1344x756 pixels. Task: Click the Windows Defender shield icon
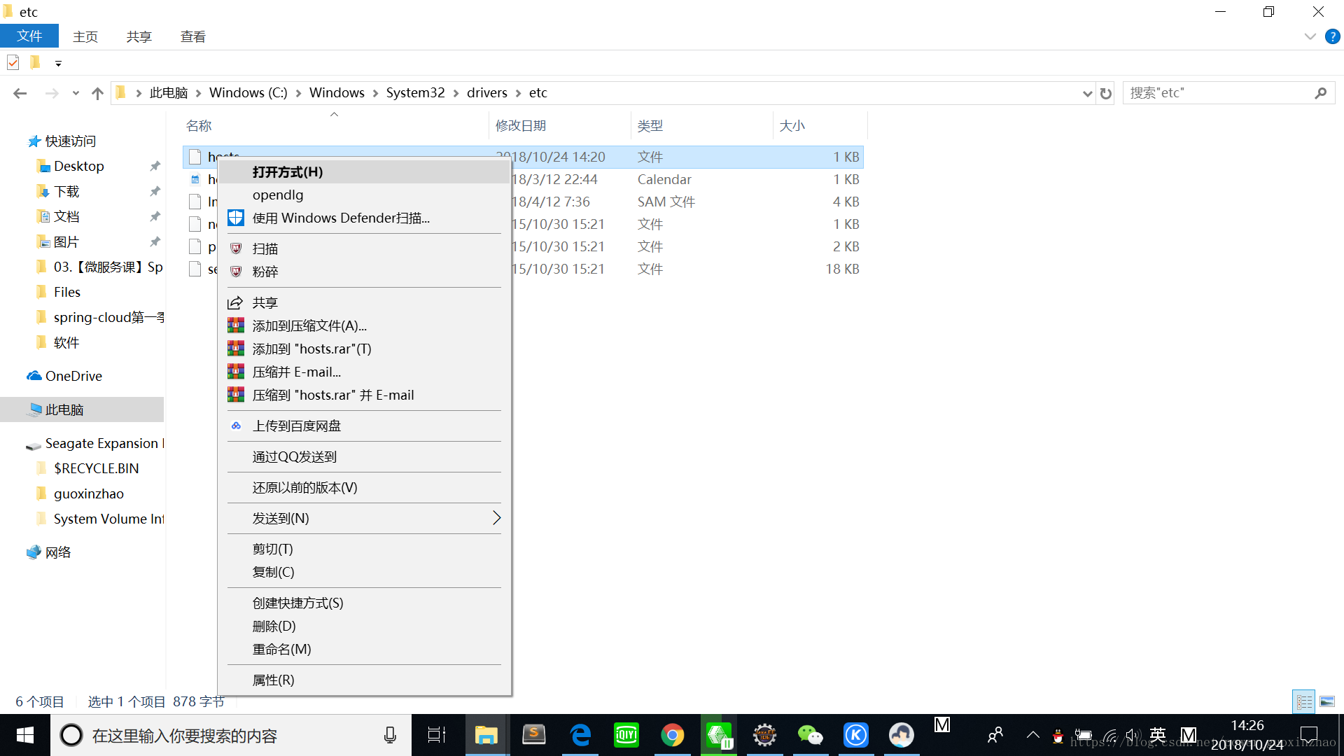pos(236,218)
